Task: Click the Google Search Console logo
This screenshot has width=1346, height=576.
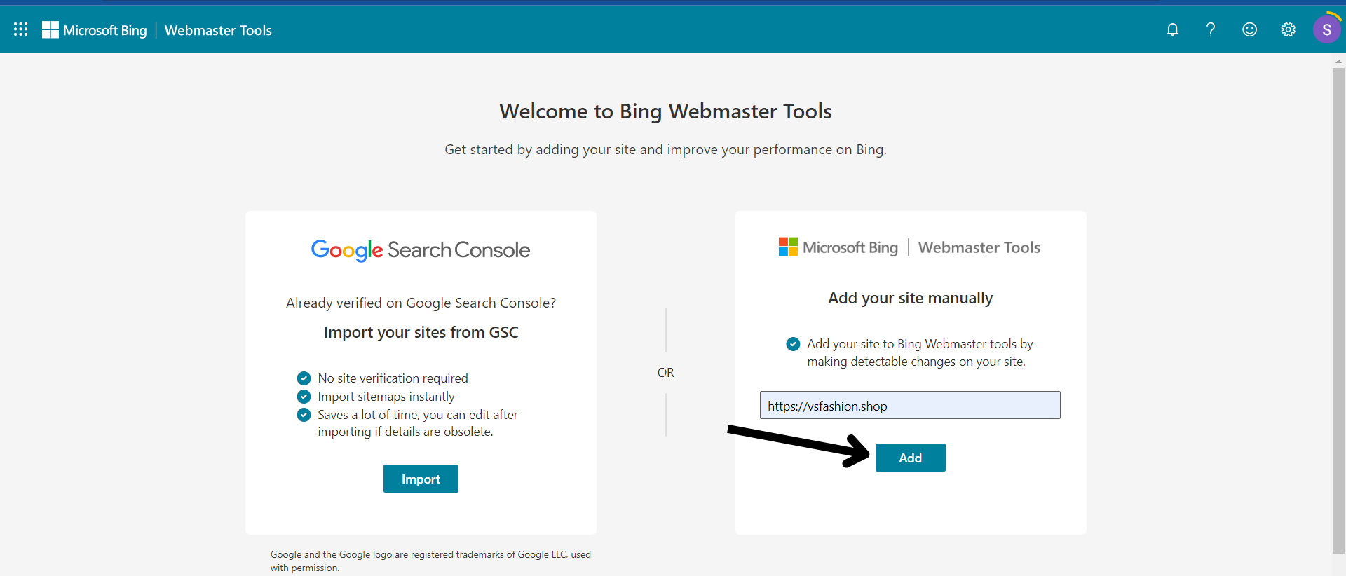Action: pos(421,250)
